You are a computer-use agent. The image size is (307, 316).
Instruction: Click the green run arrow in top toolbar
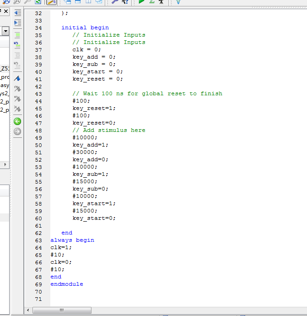pyautogui.click(x=141, y=2)
